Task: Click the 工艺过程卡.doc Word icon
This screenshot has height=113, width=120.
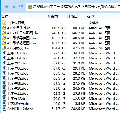Action: pos(4,103)
